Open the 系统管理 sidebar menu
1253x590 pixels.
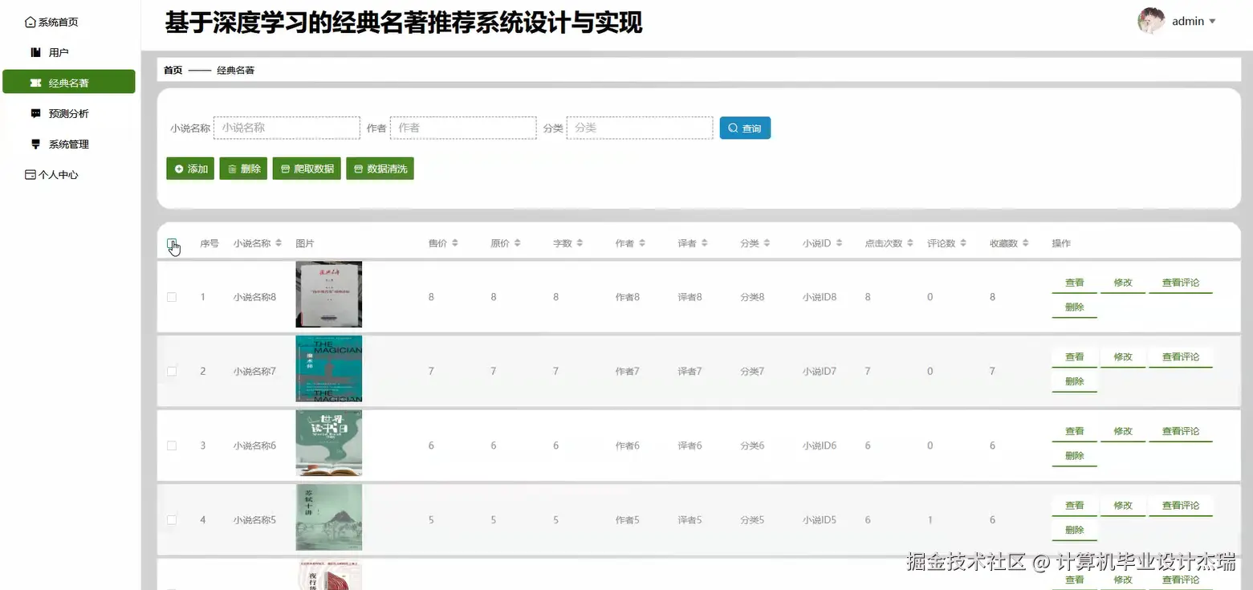click(x=69, y=144)
